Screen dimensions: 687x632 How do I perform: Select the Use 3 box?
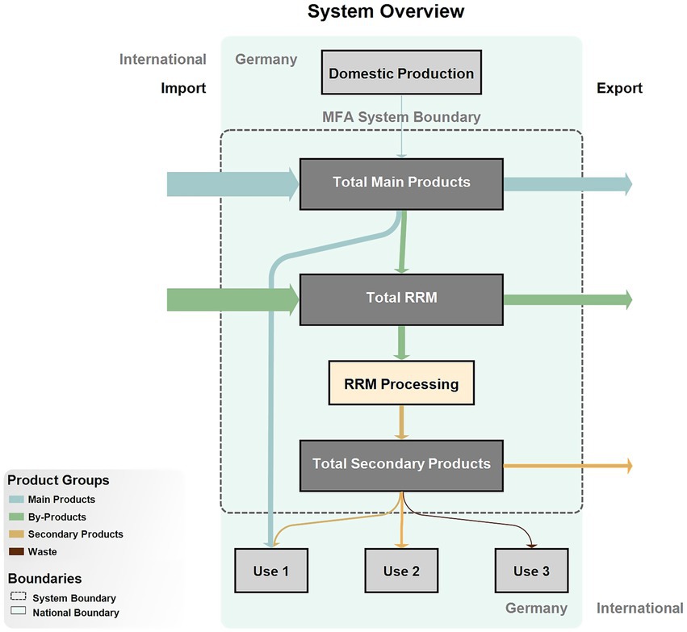click(x=531, y=571)
